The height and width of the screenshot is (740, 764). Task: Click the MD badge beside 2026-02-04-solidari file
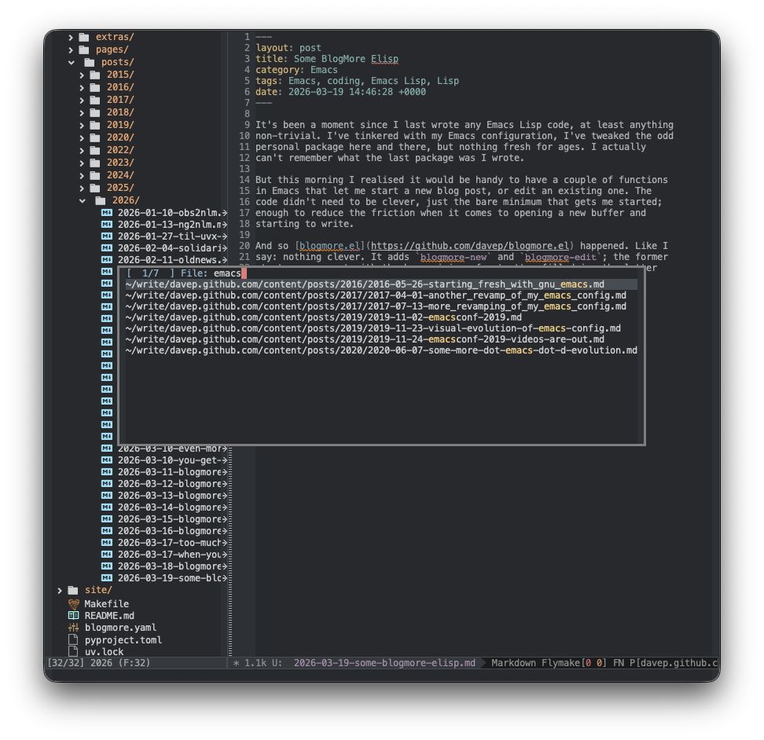click(107, 247)
